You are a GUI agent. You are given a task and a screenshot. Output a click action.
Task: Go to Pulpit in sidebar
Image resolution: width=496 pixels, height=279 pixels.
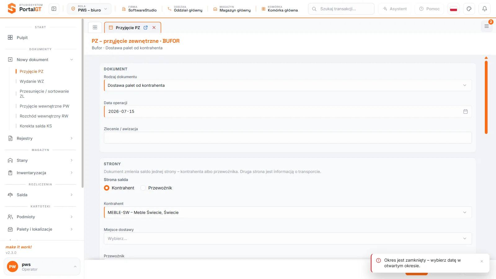[x=41, y=38]
